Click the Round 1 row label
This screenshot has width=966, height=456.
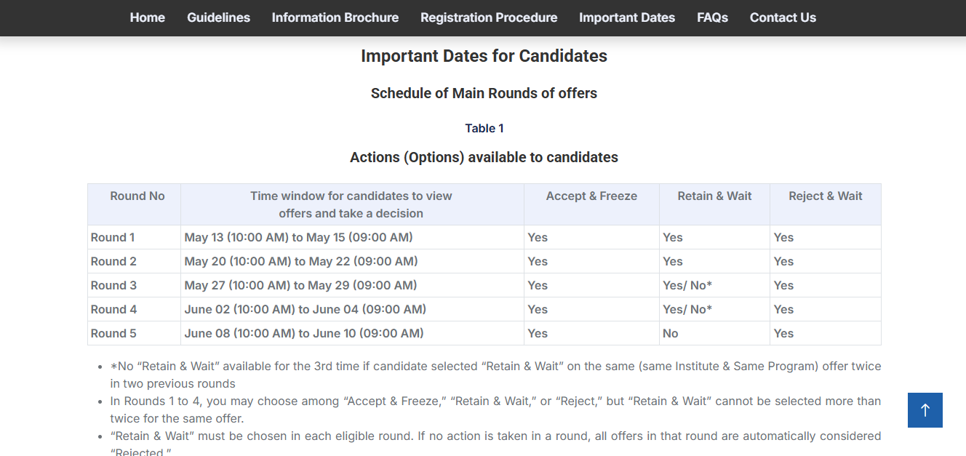coord(113,237)
